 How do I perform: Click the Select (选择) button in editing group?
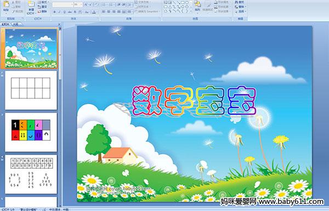[240, 12]
